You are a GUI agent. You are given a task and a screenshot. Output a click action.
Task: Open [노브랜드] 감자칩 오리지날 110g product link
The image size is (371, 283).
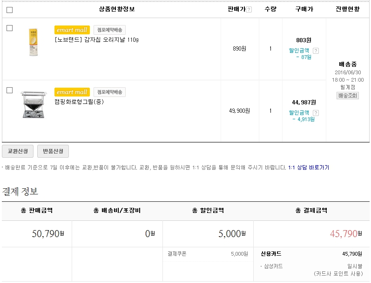point(96,40)
